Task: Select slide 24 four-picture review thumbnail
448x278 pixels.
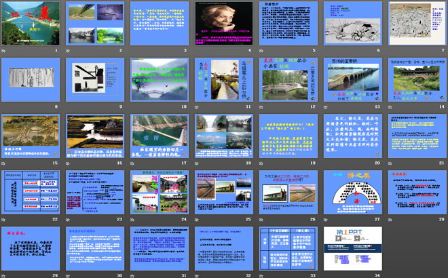Action: click(160, 193)
